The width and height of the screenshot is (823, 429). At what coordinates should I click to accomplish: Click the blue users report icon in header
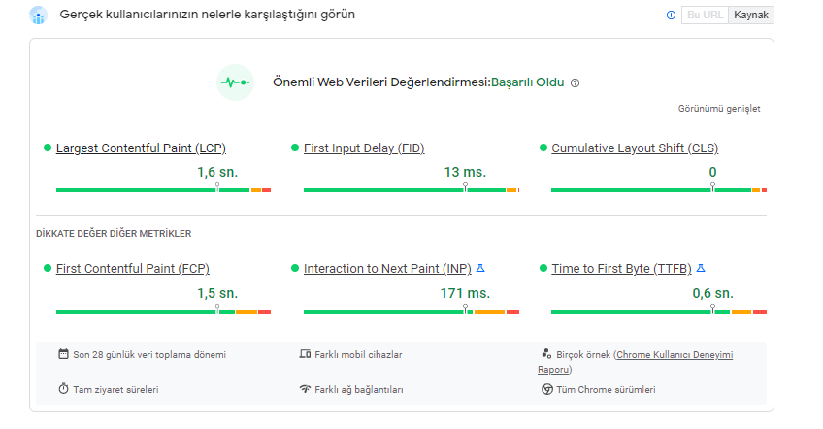(38, 16)
